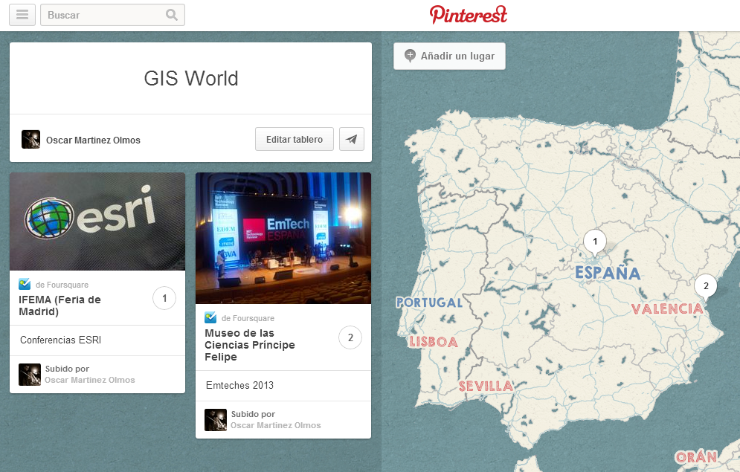740x472 pixels.
Task: Click the paper plane send icon
Action: pos(352,140)
